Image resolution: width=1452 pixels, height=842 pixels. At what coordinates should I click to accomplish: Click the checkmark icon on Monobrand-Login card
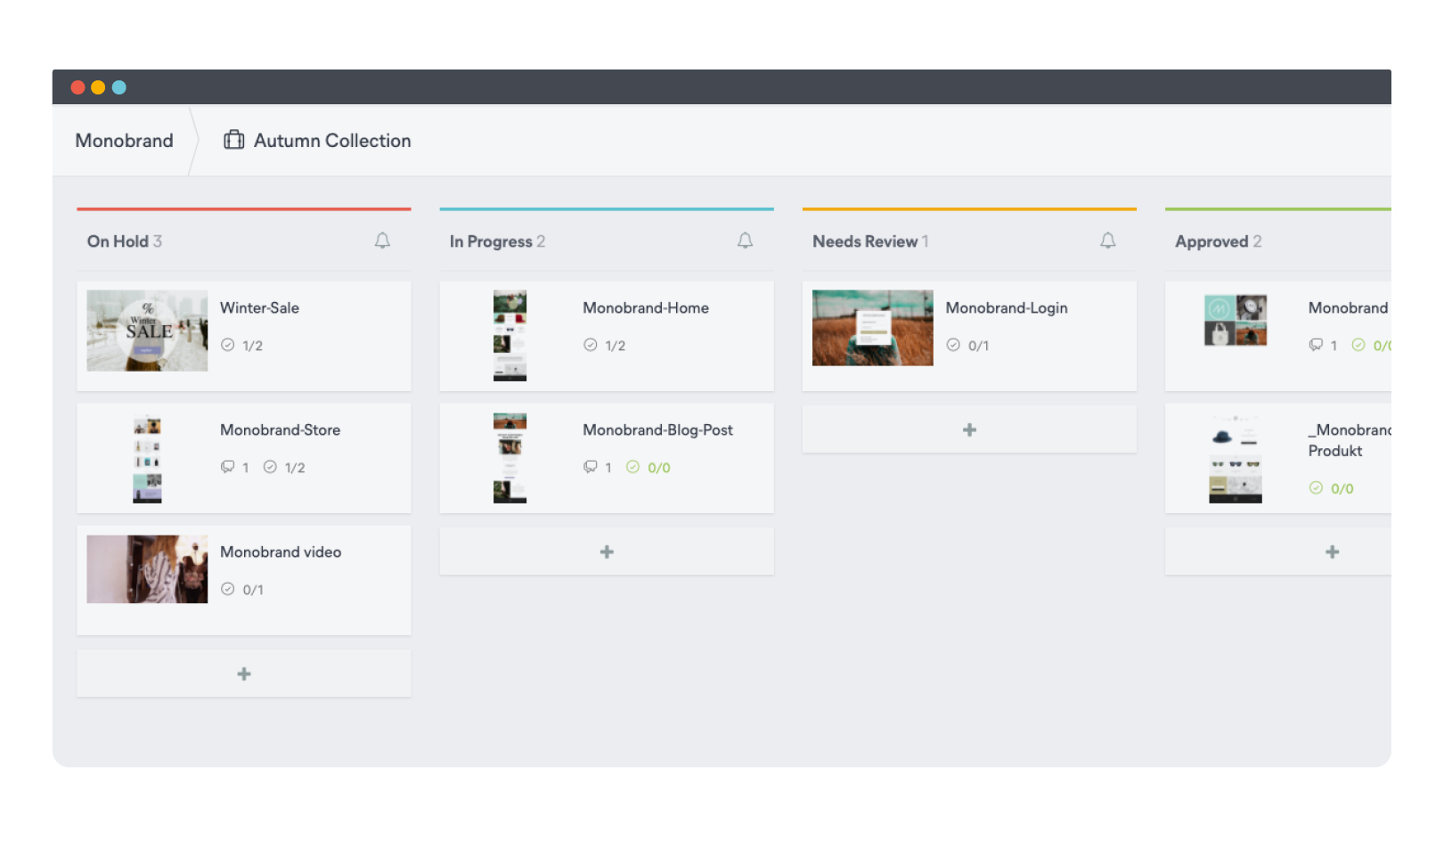tap(953, 345)
